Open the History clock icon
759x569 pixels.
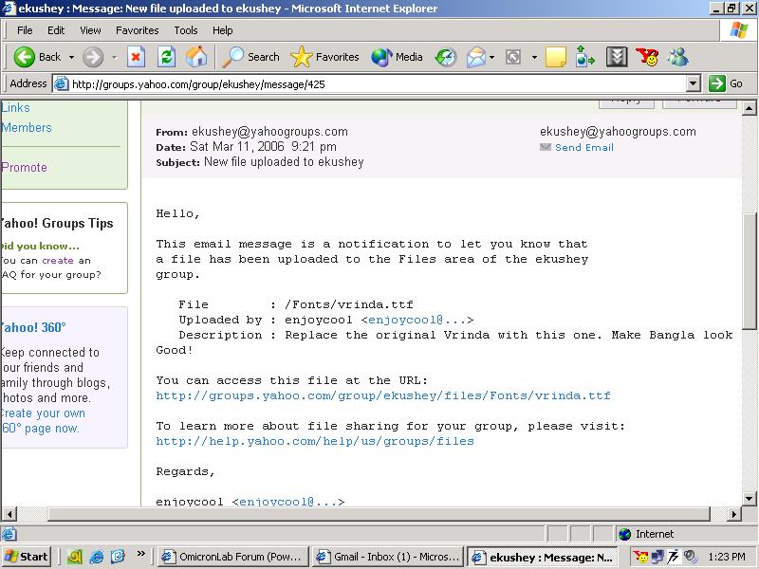click(x=446, y=57)
